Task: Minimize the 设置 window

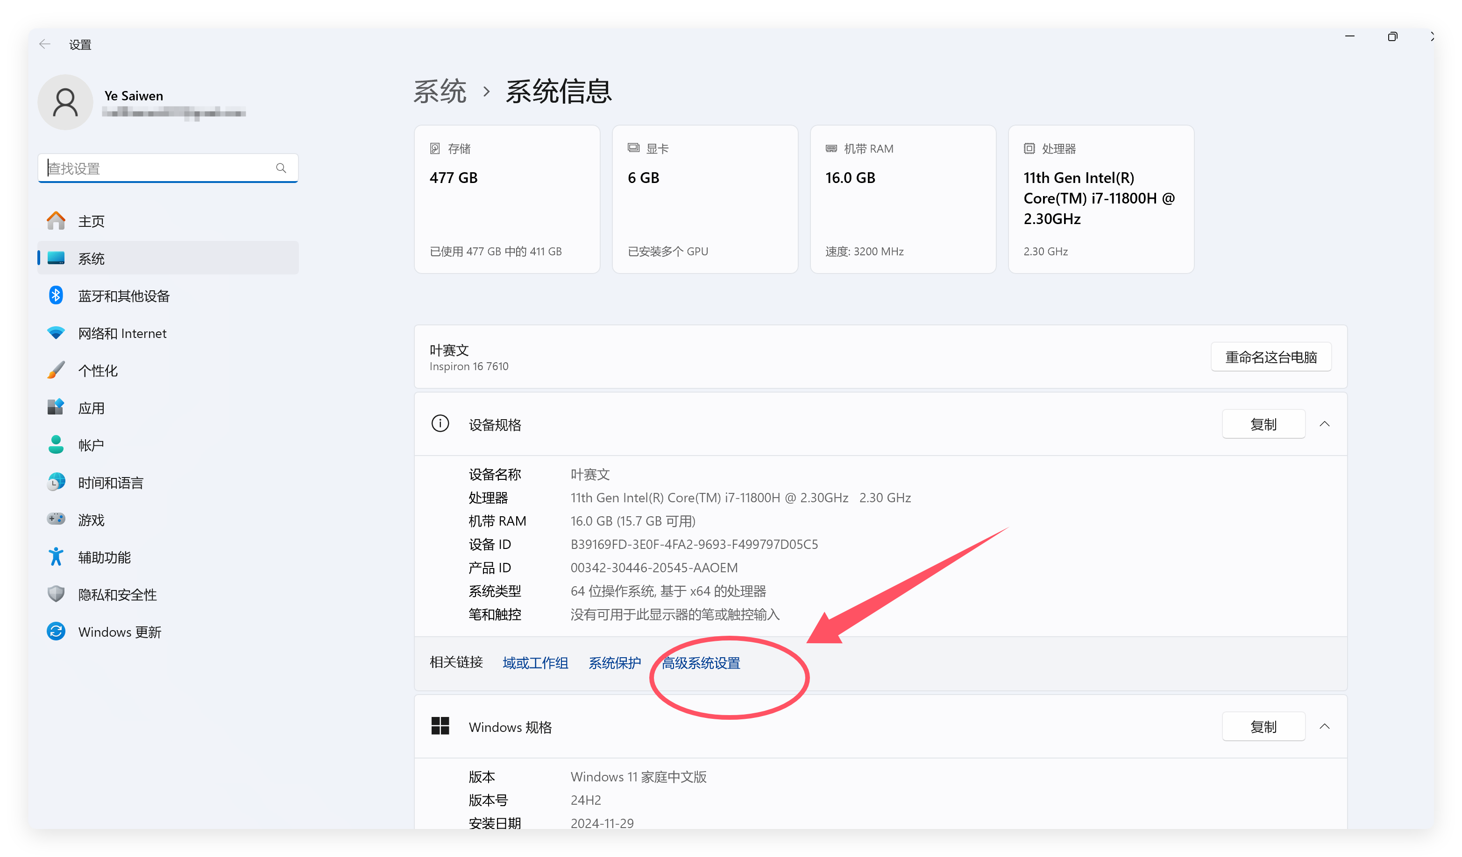Action: [x=1350, y=36]
